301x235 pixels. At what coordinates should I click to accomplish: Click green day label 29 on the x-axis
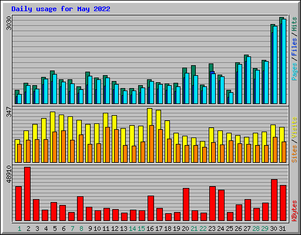(265, 229)
